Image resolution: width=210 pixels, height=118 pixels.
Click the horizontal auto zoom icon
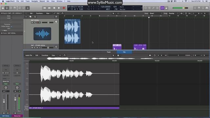click(x=189, y=13)
